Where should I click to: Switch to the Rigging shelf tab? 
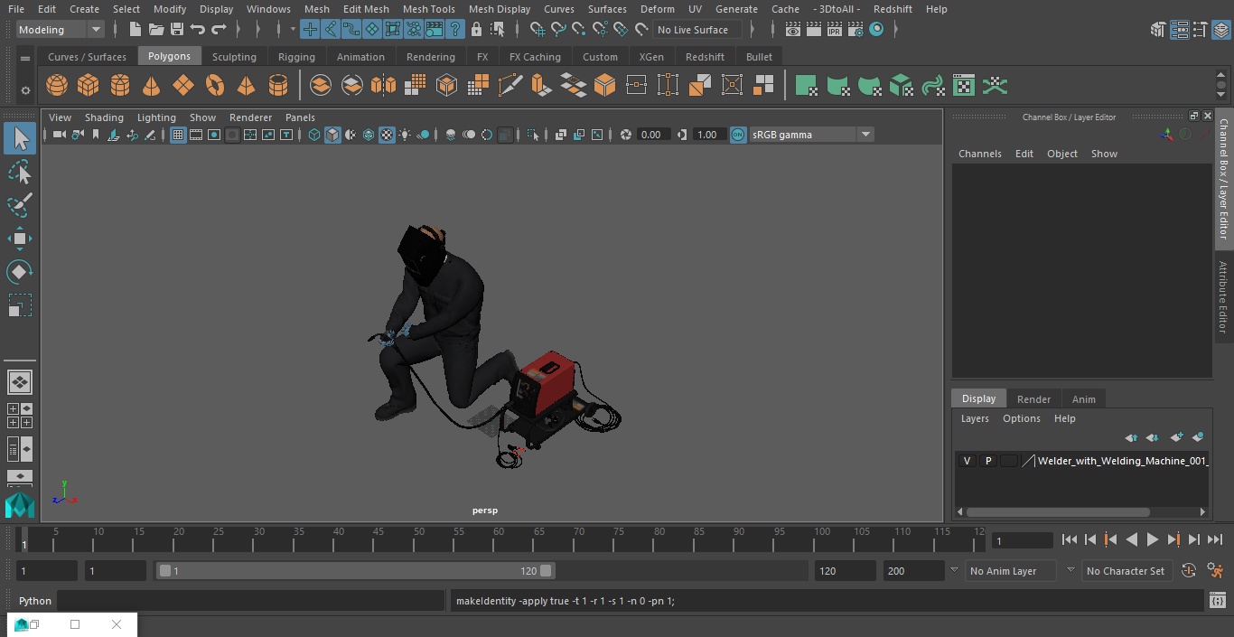[296, 56]
